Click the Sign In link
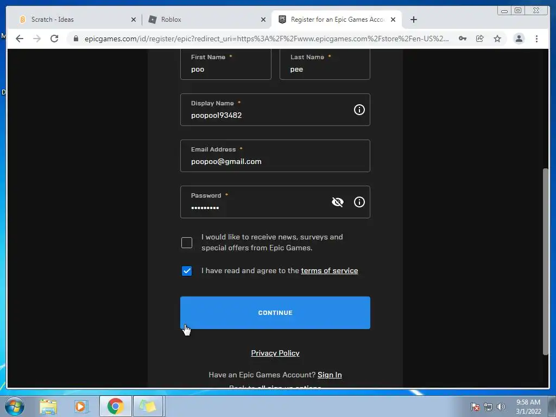The image size is (556, 417). pyautogui.click(x=330, y=375)
